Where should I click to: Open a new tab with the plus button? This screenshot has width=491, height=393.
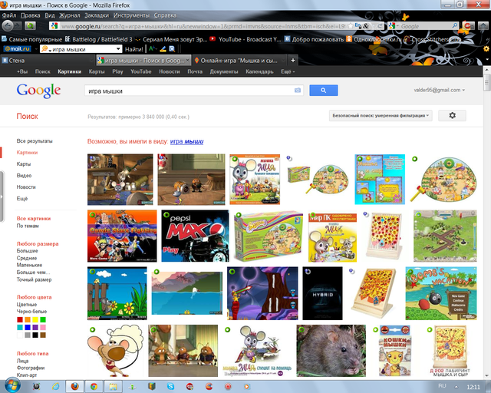tap(293, 60)
